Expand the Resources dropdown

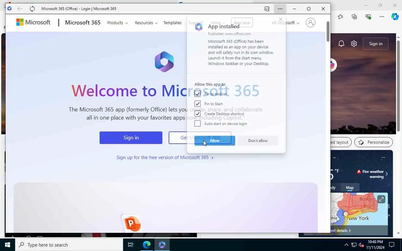click(x=146, y=23)
